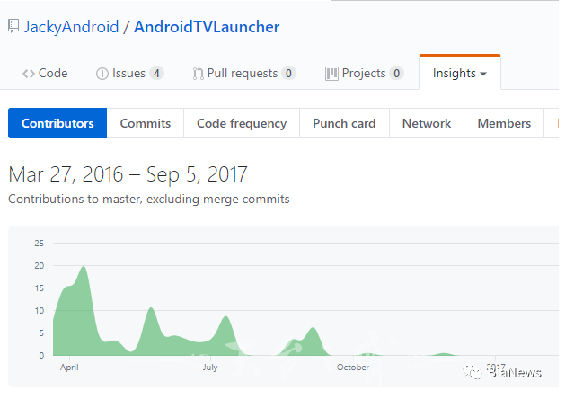Show the Code frequency graph

click(x=242, y=123)
